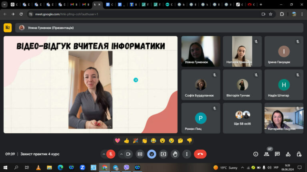
Task: Turn on closed captions CC button
Action: 140,154
